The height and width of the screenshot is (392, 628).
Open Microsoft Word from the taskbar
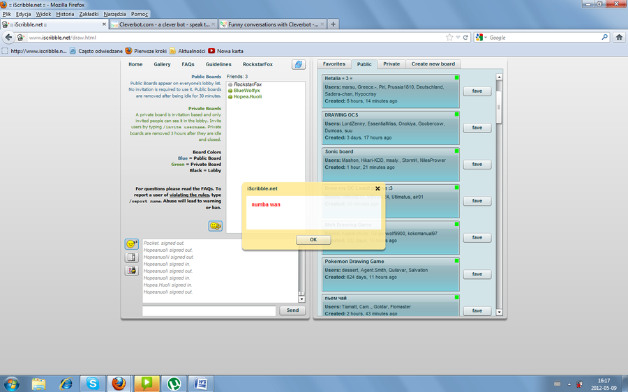(201, 384)
